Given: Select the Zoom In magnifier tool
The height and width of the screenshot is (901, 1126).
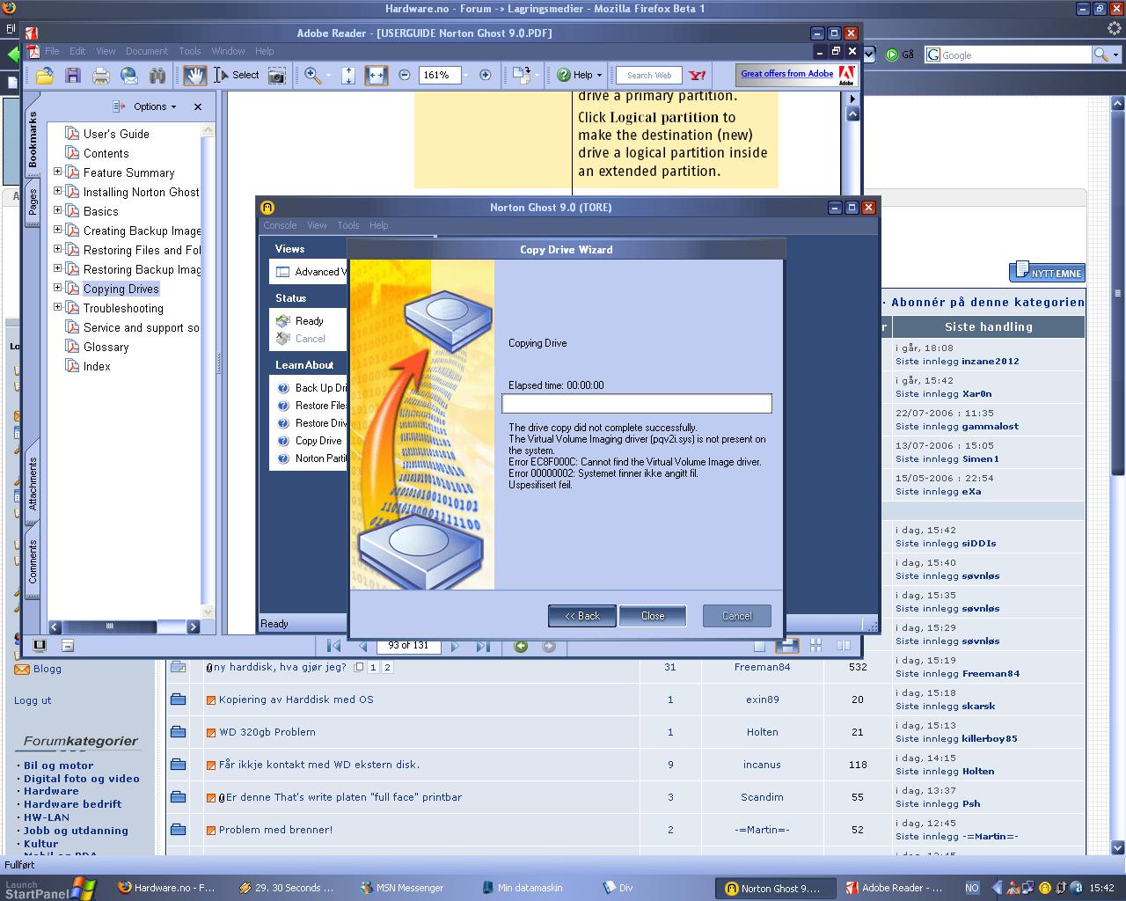Looking at the screenshot, I should click(x=313, y=76).
